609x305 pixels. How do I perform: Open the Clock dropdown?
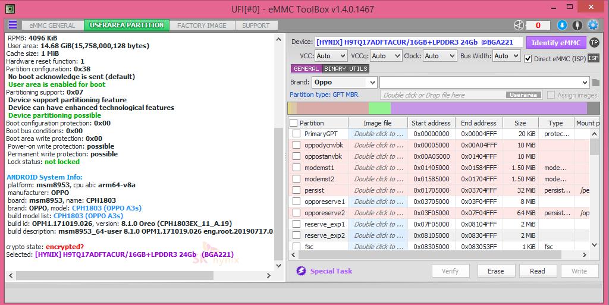(x=440, y=56)
